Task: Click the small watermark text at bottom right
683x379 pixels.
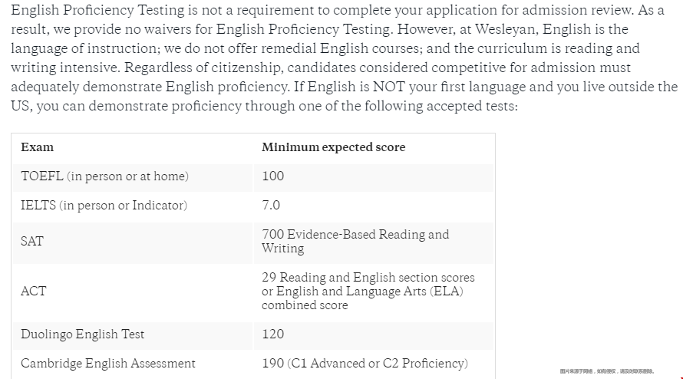Action: click(607, 371)
